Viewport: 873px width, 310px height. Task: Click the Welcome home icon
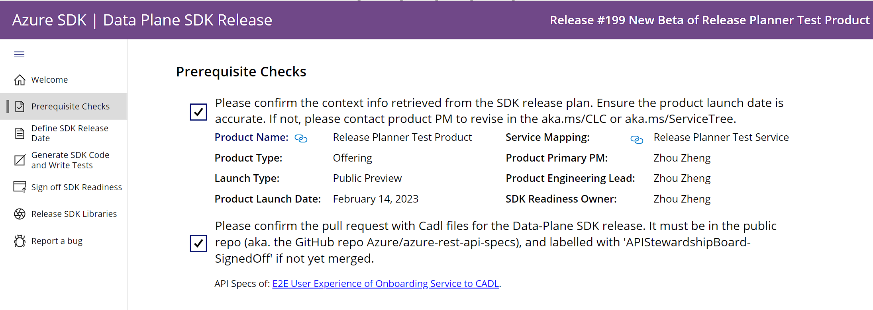(19, 80)
